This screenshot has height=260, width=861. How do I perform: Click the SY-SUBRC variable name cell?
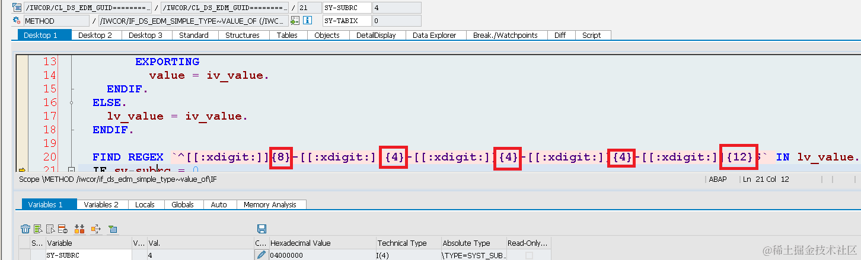pos(88,255)
